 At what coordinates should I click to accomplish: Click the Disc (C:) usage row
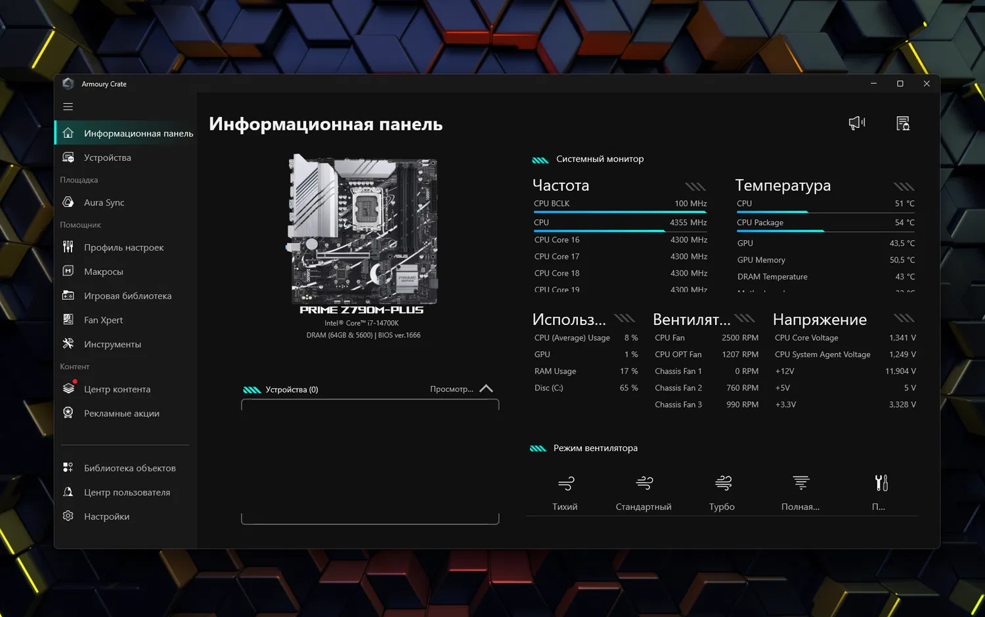586,388
